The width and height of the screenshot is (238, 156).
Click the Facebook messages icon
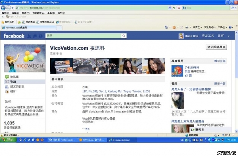click(x=35, y=36)
